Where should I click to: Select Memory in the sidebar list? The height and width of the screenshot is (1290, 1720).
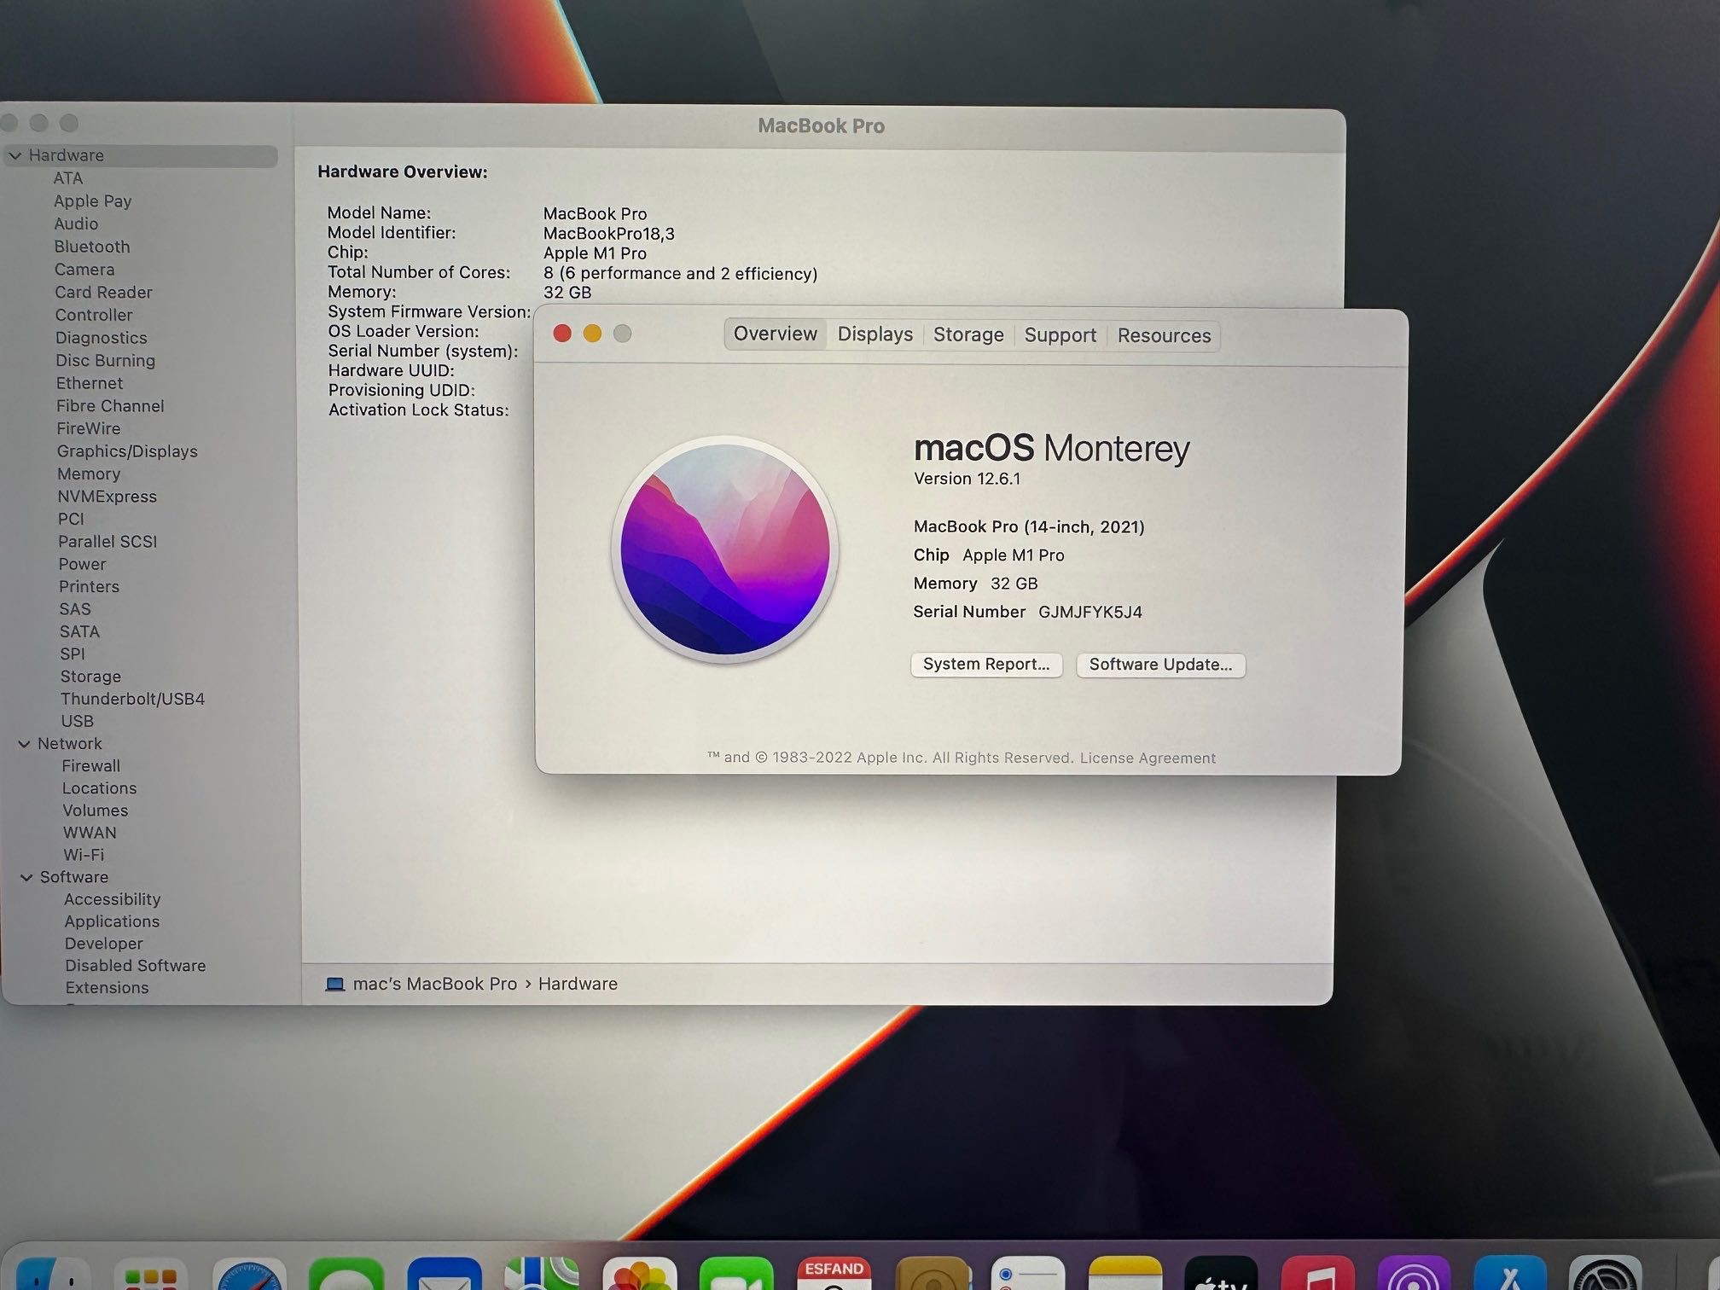pos(89,474)
